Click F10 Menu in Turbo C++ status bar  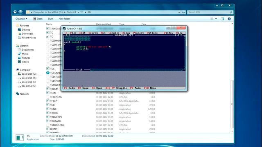pos(150,88)
